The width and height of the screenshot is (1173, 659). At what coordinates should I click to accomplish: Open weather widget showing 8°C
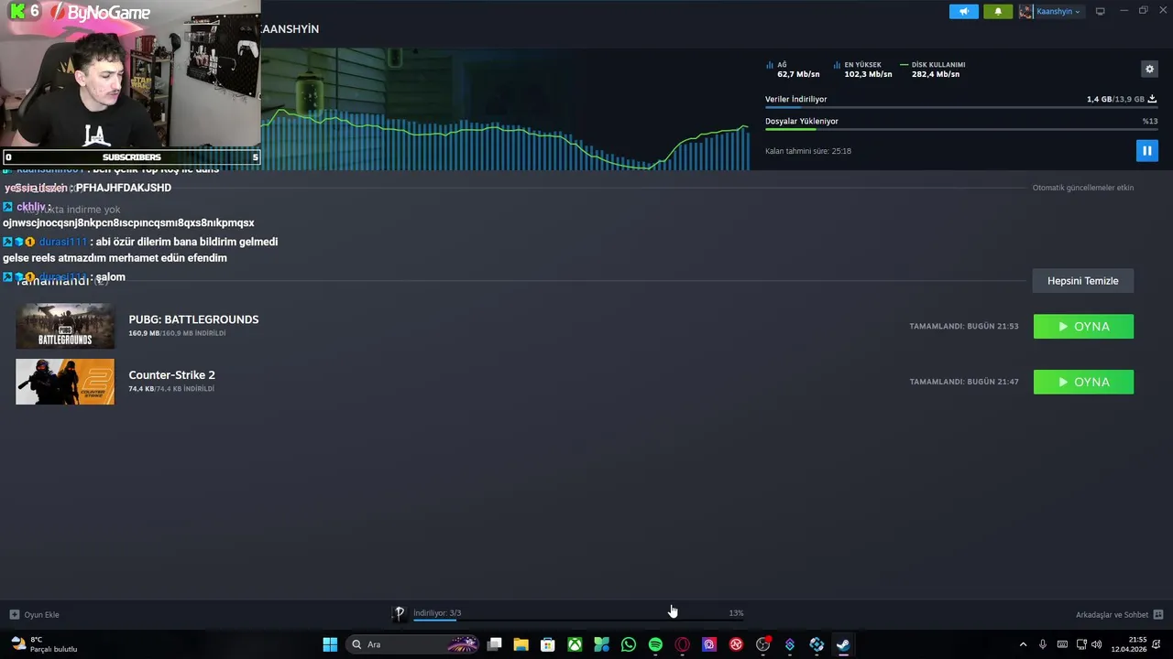pos(44,644)
